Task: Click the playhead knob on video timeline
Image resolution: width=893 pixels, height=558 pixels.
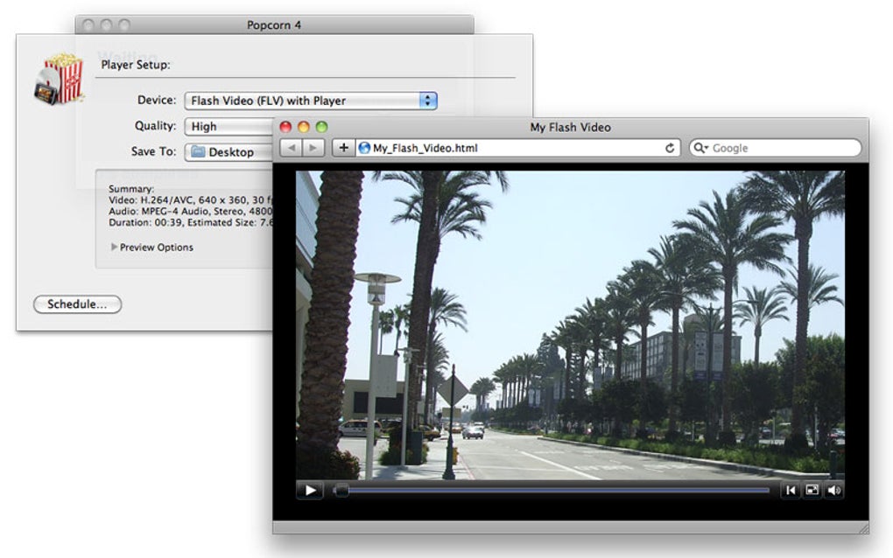Action: [341, 490]
